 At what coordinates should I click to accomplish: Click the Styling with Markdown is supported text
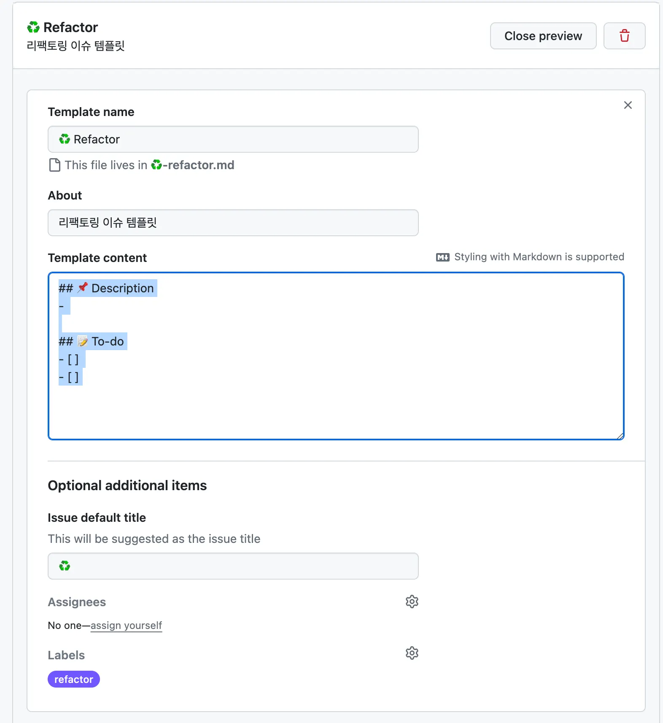[x=539, y=257]
